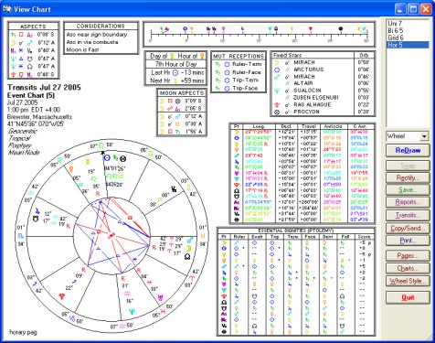The image size is (435, 343).
Task: Select 'Grid 6' in the page list
Action: (396, 38)
